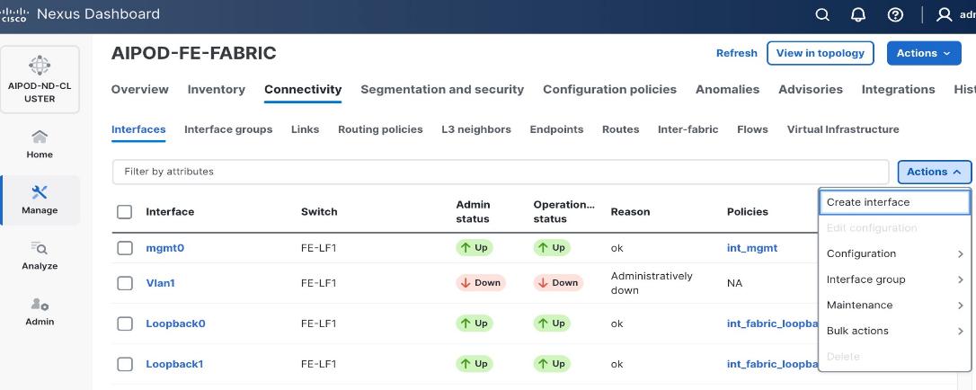
Task: Open the Loopback0 interface link
Action: click(175, 324)
